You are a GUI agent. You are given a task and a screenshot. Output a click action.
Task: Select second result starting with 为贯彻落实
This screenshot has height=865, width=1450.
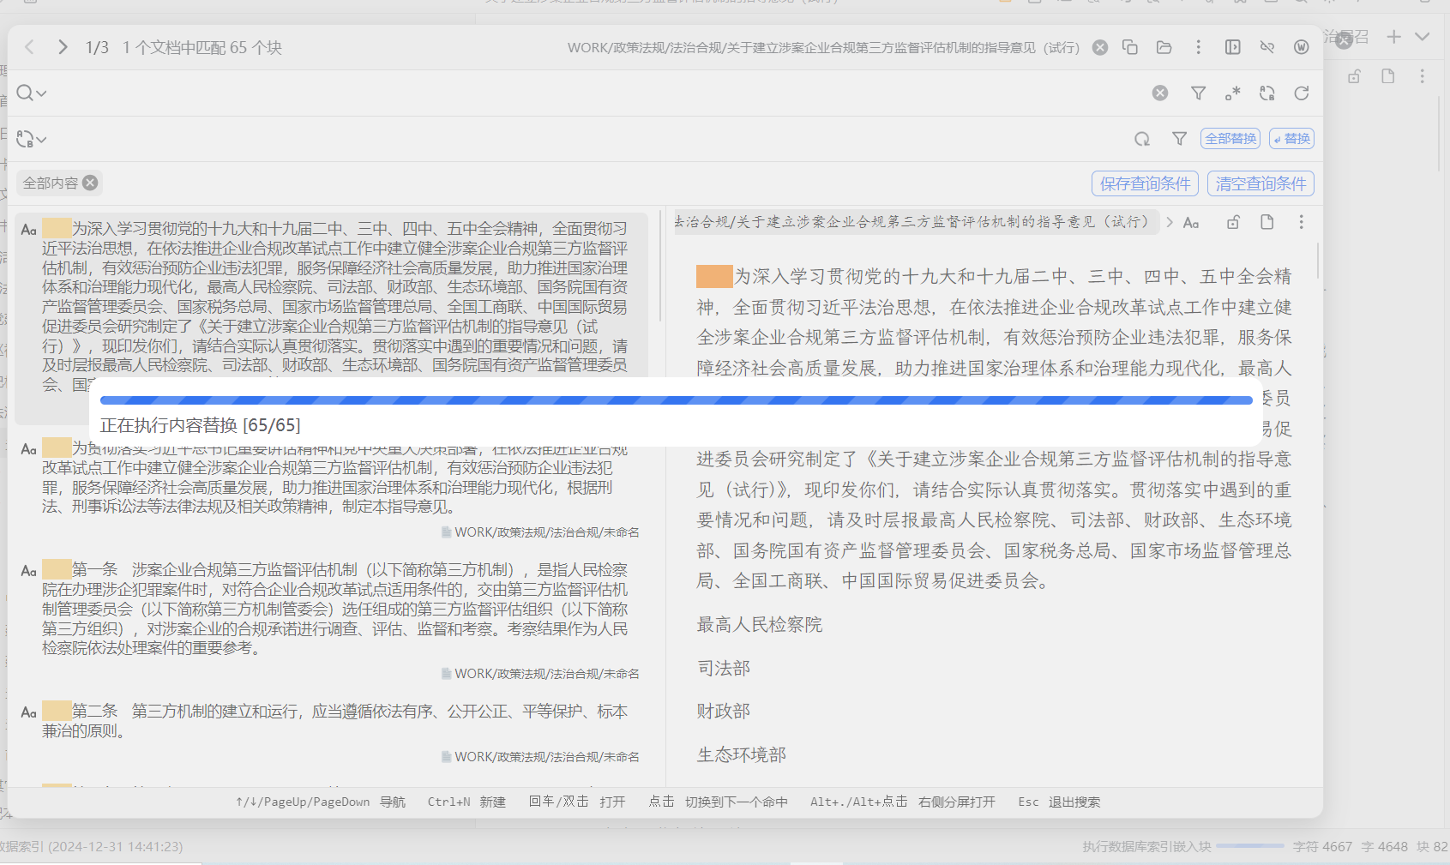tap(334, 487)
